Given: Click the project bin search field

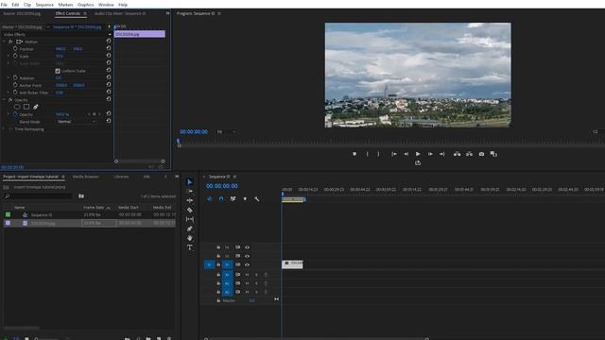Looking at the screenshot, I should [38, 196].
